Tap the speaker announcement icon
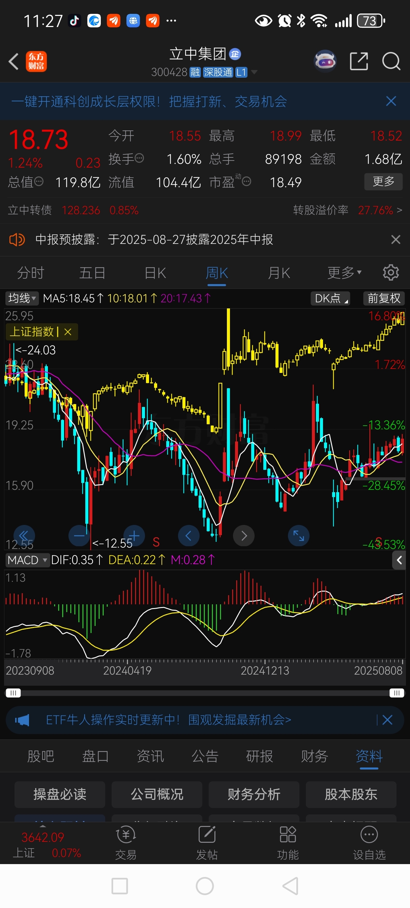 [x=17, y=240]
